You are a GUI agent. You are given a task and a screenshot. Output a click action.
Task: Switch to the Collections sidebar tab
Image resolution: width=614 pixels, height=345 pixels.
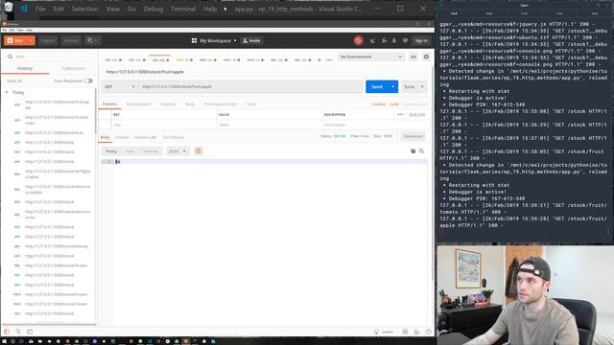click(x=73, y=68)
